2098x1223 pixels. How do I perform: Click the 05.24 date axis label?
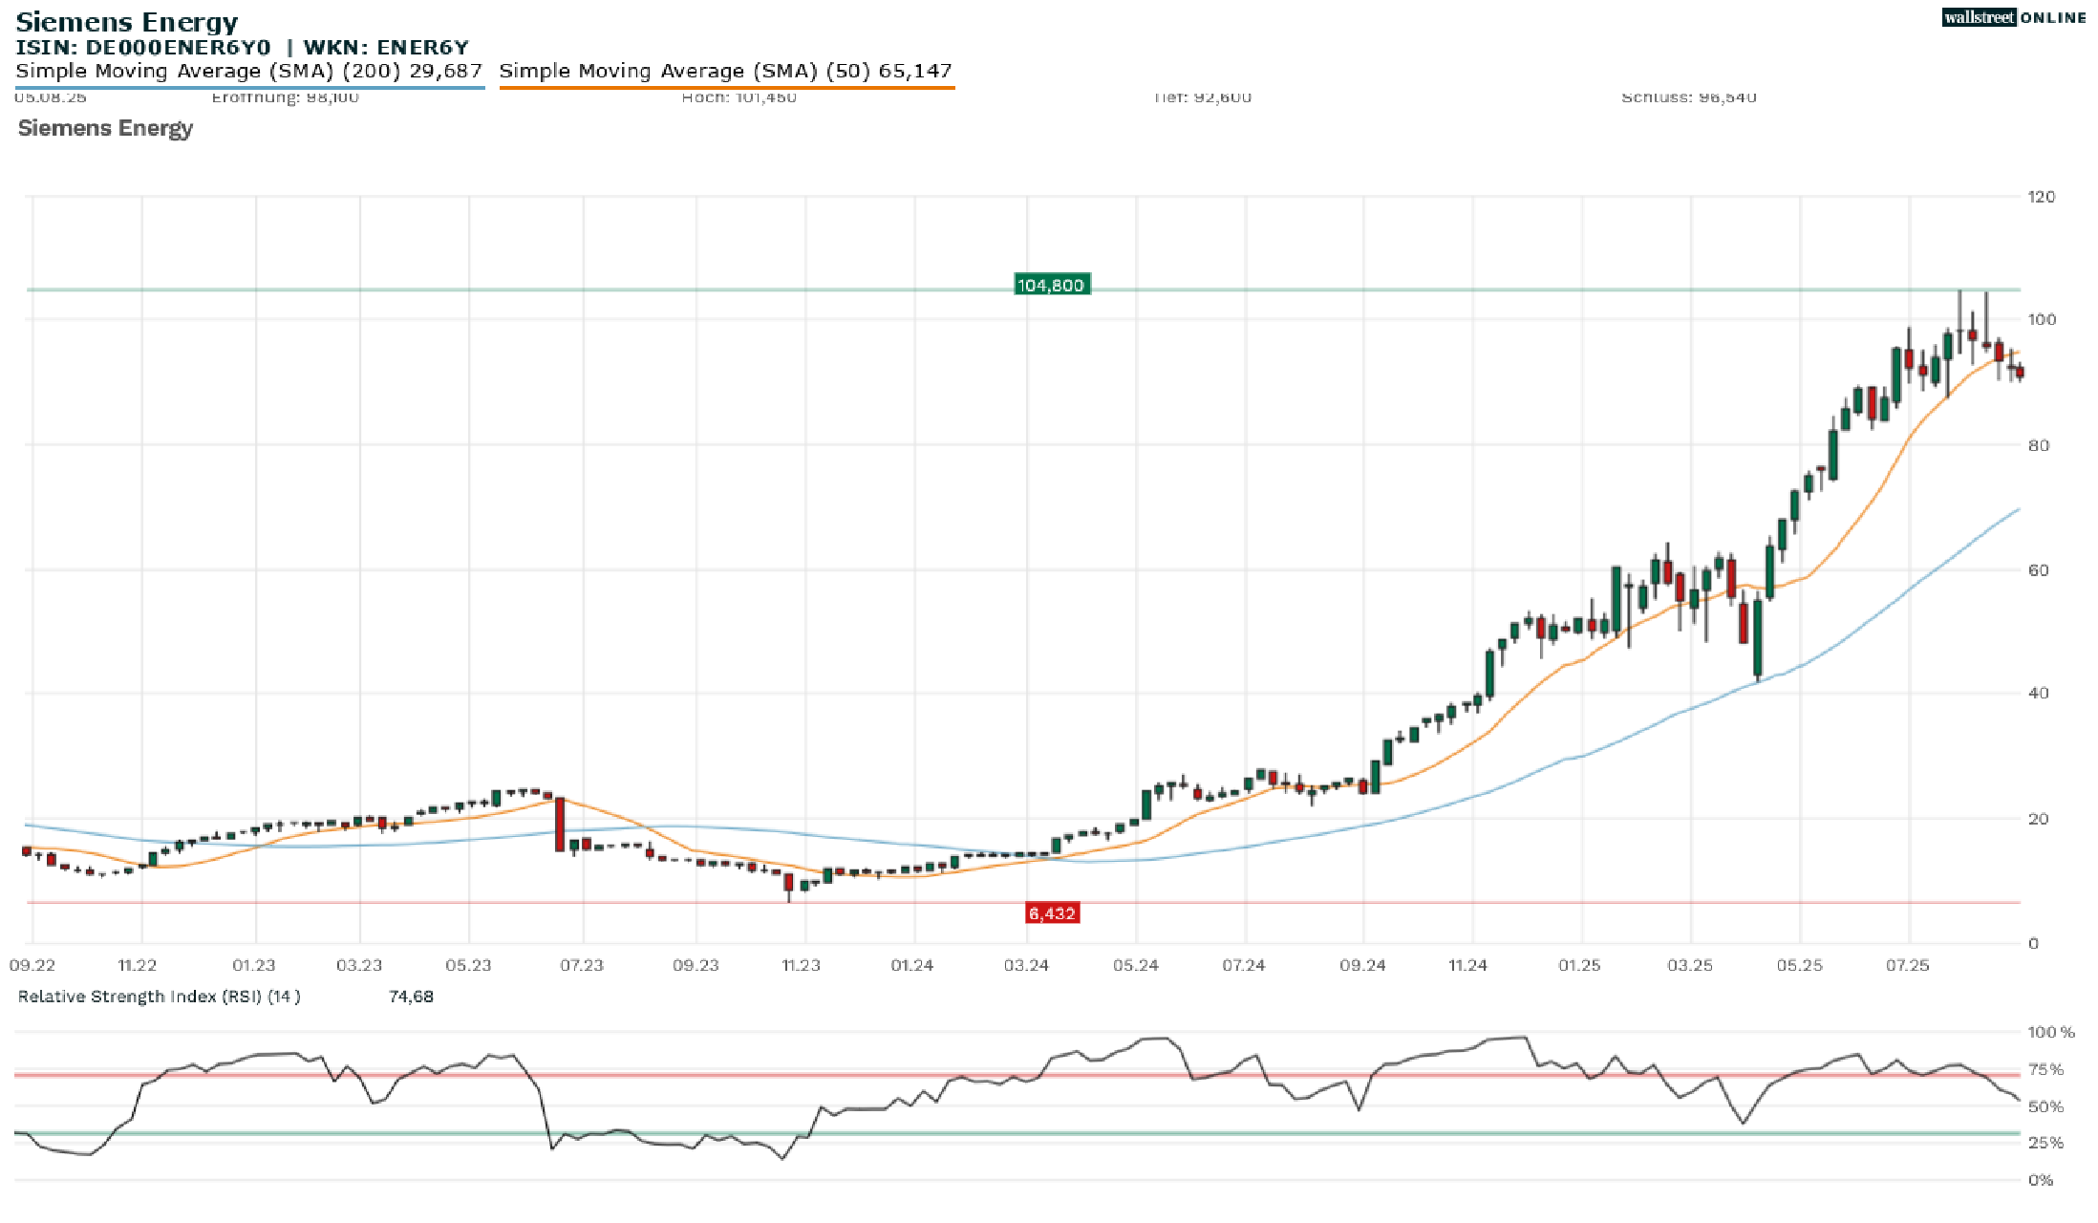pos(1136,965)
